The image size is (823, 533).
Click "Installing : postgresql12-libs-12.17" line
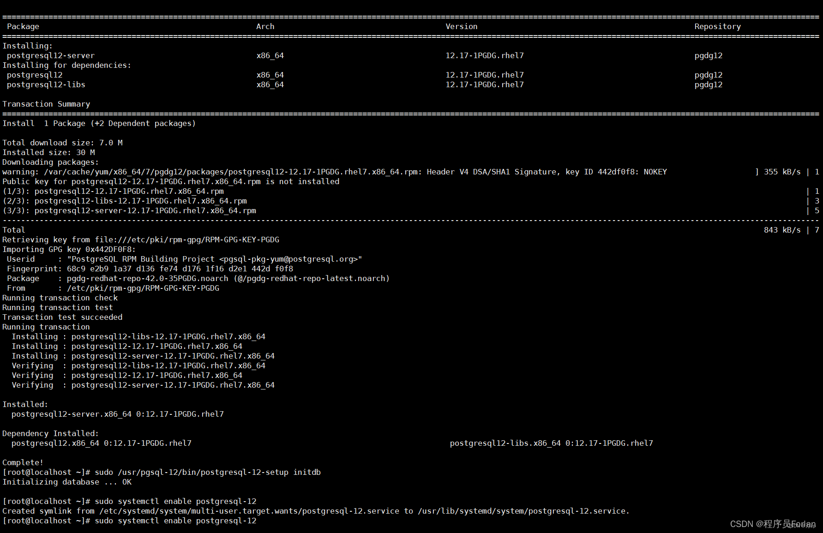click(x=138, y=336)
